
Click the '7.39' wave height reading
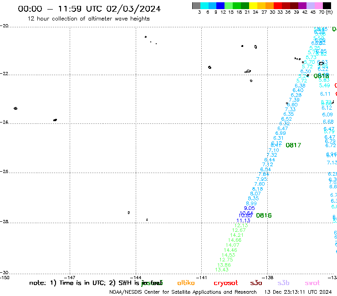pyautogui.click(x=294, y=100)
